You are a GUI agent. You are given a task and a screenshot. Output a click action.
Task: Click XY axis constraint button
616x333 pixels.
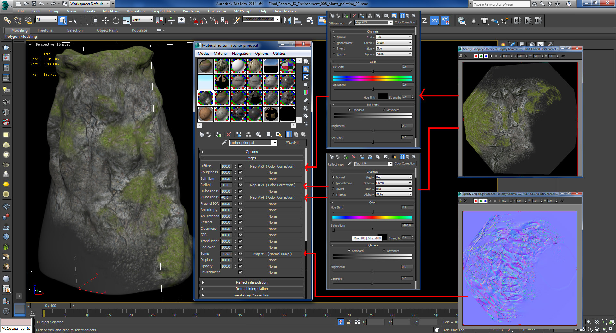[435, 21]
